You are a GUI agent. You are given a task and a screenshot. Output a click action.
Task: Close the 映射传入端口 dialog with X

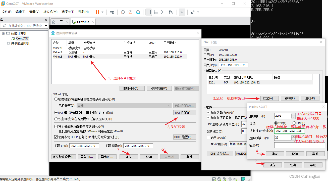(323, 107)
